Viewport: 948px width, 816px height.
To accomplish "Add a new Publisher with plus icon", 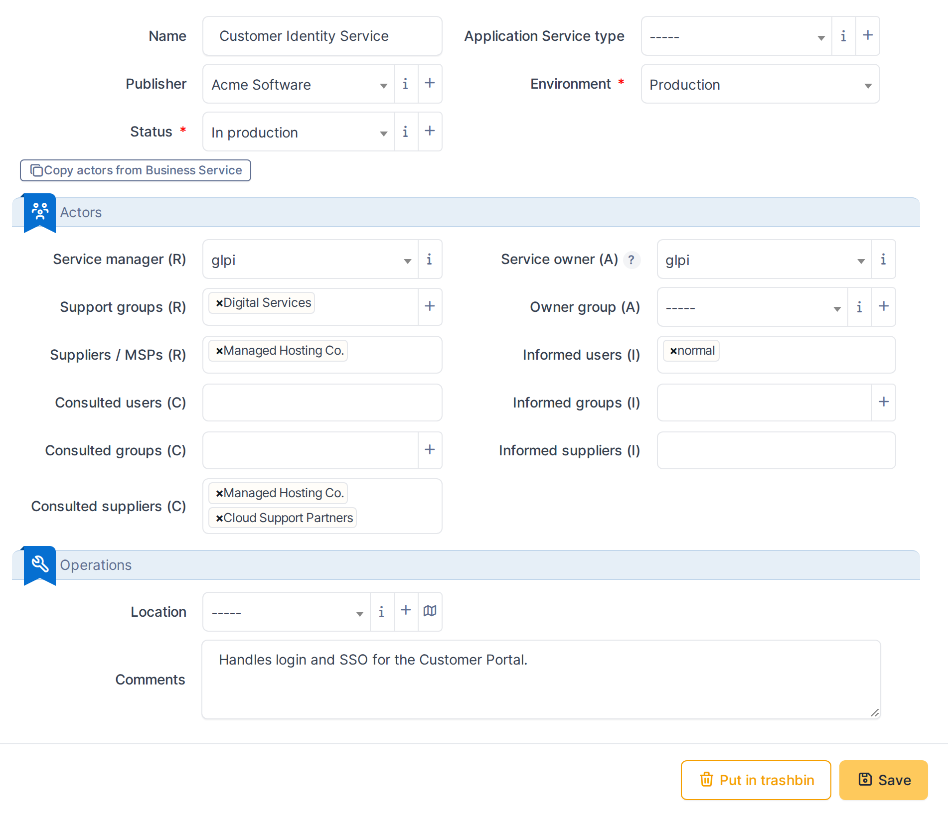I will [x=430, y=83].
